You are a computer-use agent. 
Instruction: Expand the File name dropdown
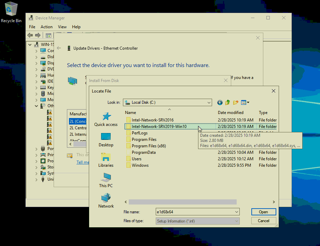pos(237,212)
